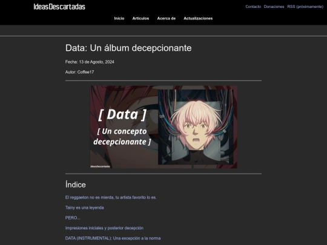The image size is (327, 245).
Task: Jump to "El reggaeton no es mierda" section
Action: tap(111, 197)
